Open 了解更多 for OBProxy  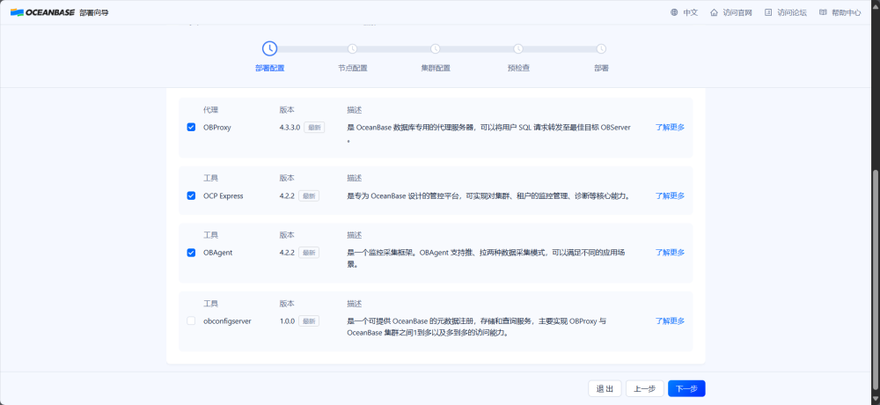670,128
